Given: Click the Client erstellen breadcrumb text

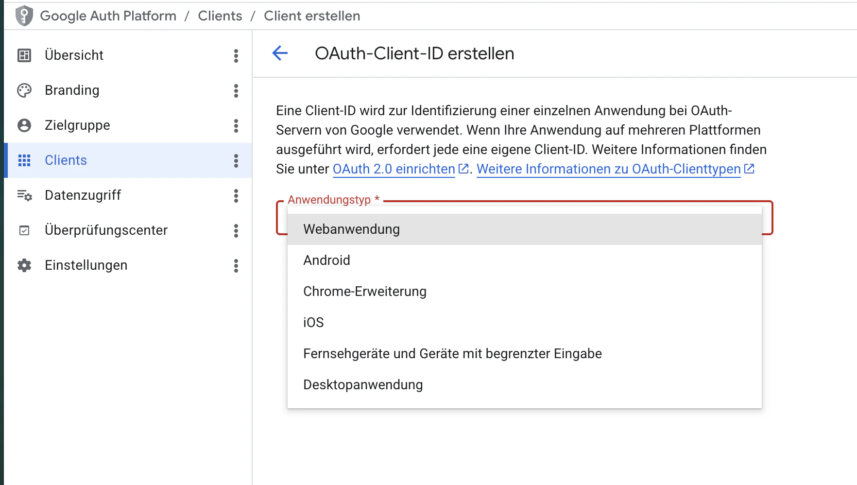Looking at the screenshot, I should click(x=312, y=16).
